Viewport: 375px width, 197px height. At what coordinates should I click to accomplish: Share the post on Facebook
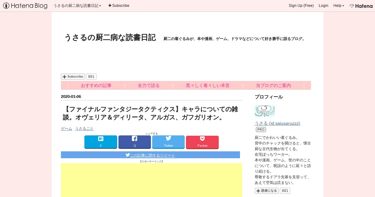tap(134, 142)
